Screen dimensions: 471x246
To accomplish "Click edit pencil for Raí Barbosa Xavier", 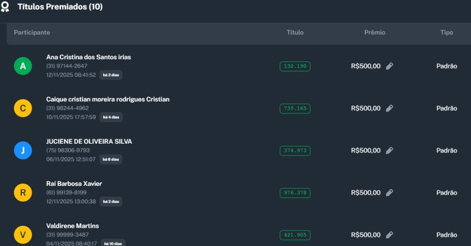I will click(x=390, y=193).
